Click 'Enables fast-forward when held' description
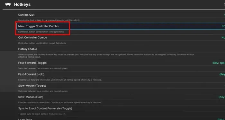225x120 pixels. click(x=60, y=80)
